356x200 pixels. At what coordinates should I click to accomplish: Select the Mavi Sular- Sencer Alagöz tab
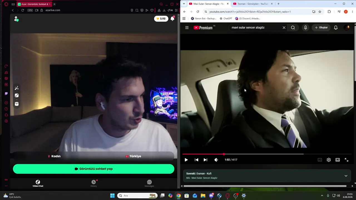(209, 4)
